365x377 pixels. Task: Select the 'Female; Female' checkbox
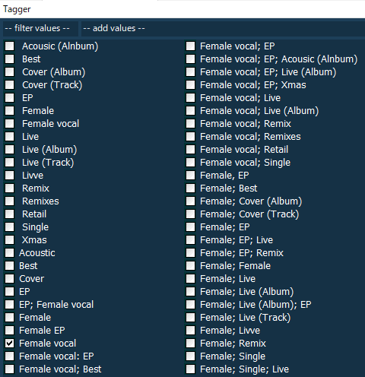(x=190, y=265)
